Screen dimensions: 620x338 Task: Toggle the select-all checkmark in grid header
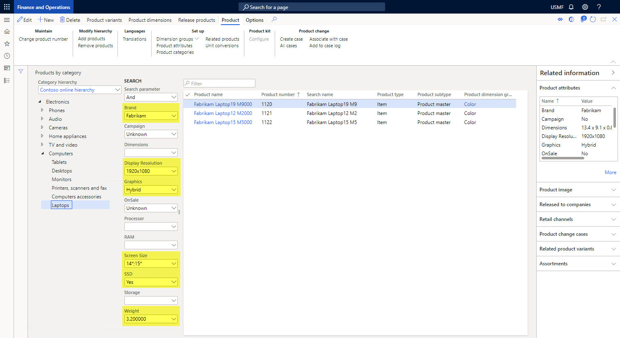pos(188,94)
